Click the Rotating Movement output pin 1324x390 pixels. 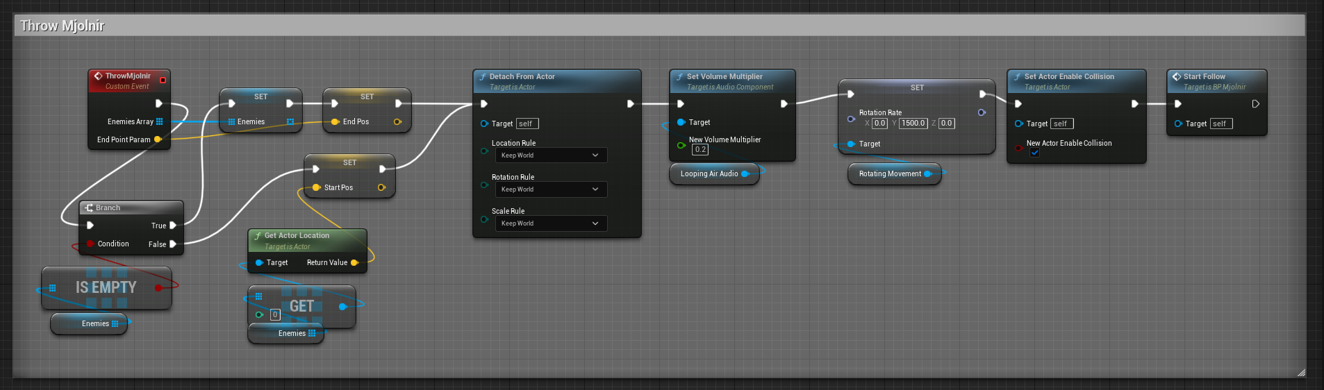tap(927, 173)
